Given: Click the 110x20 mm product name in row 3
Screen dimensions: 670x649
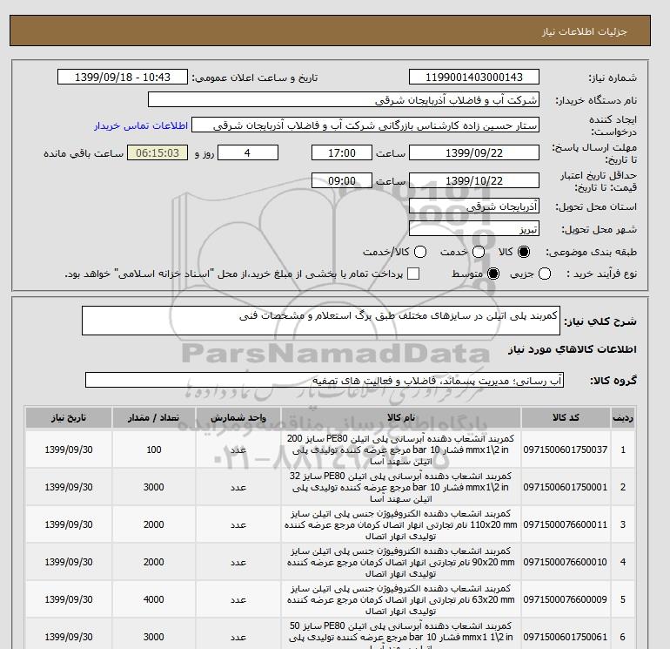Looking at the screenshot, I should tap(401, 524).
